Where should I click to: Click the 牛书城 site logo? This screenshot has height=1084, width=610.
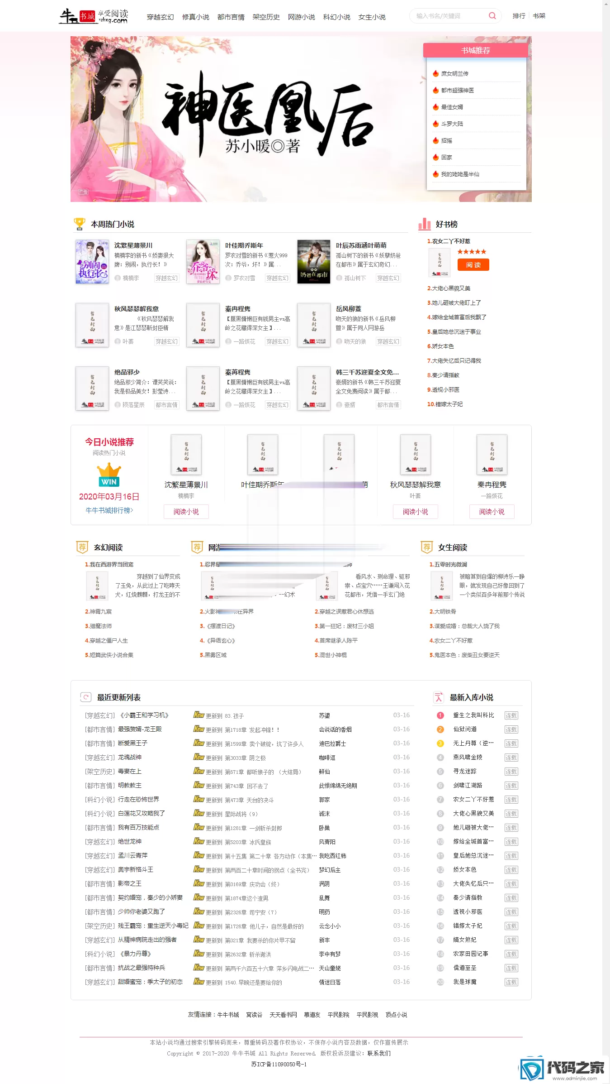pos(94,16)
